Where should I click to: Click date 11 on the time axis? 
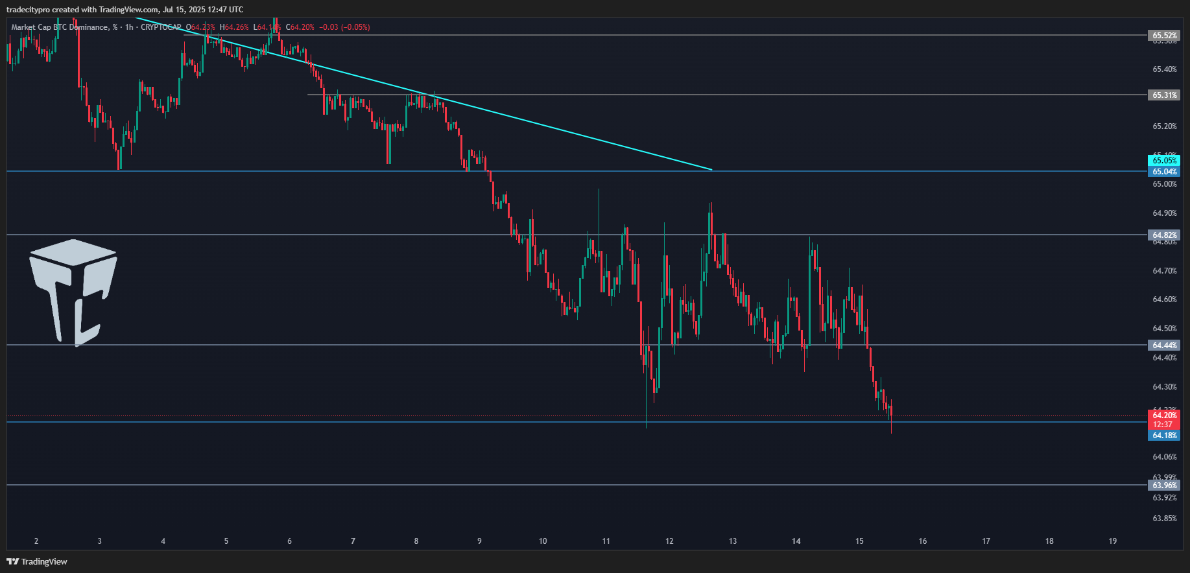[606, 541]
